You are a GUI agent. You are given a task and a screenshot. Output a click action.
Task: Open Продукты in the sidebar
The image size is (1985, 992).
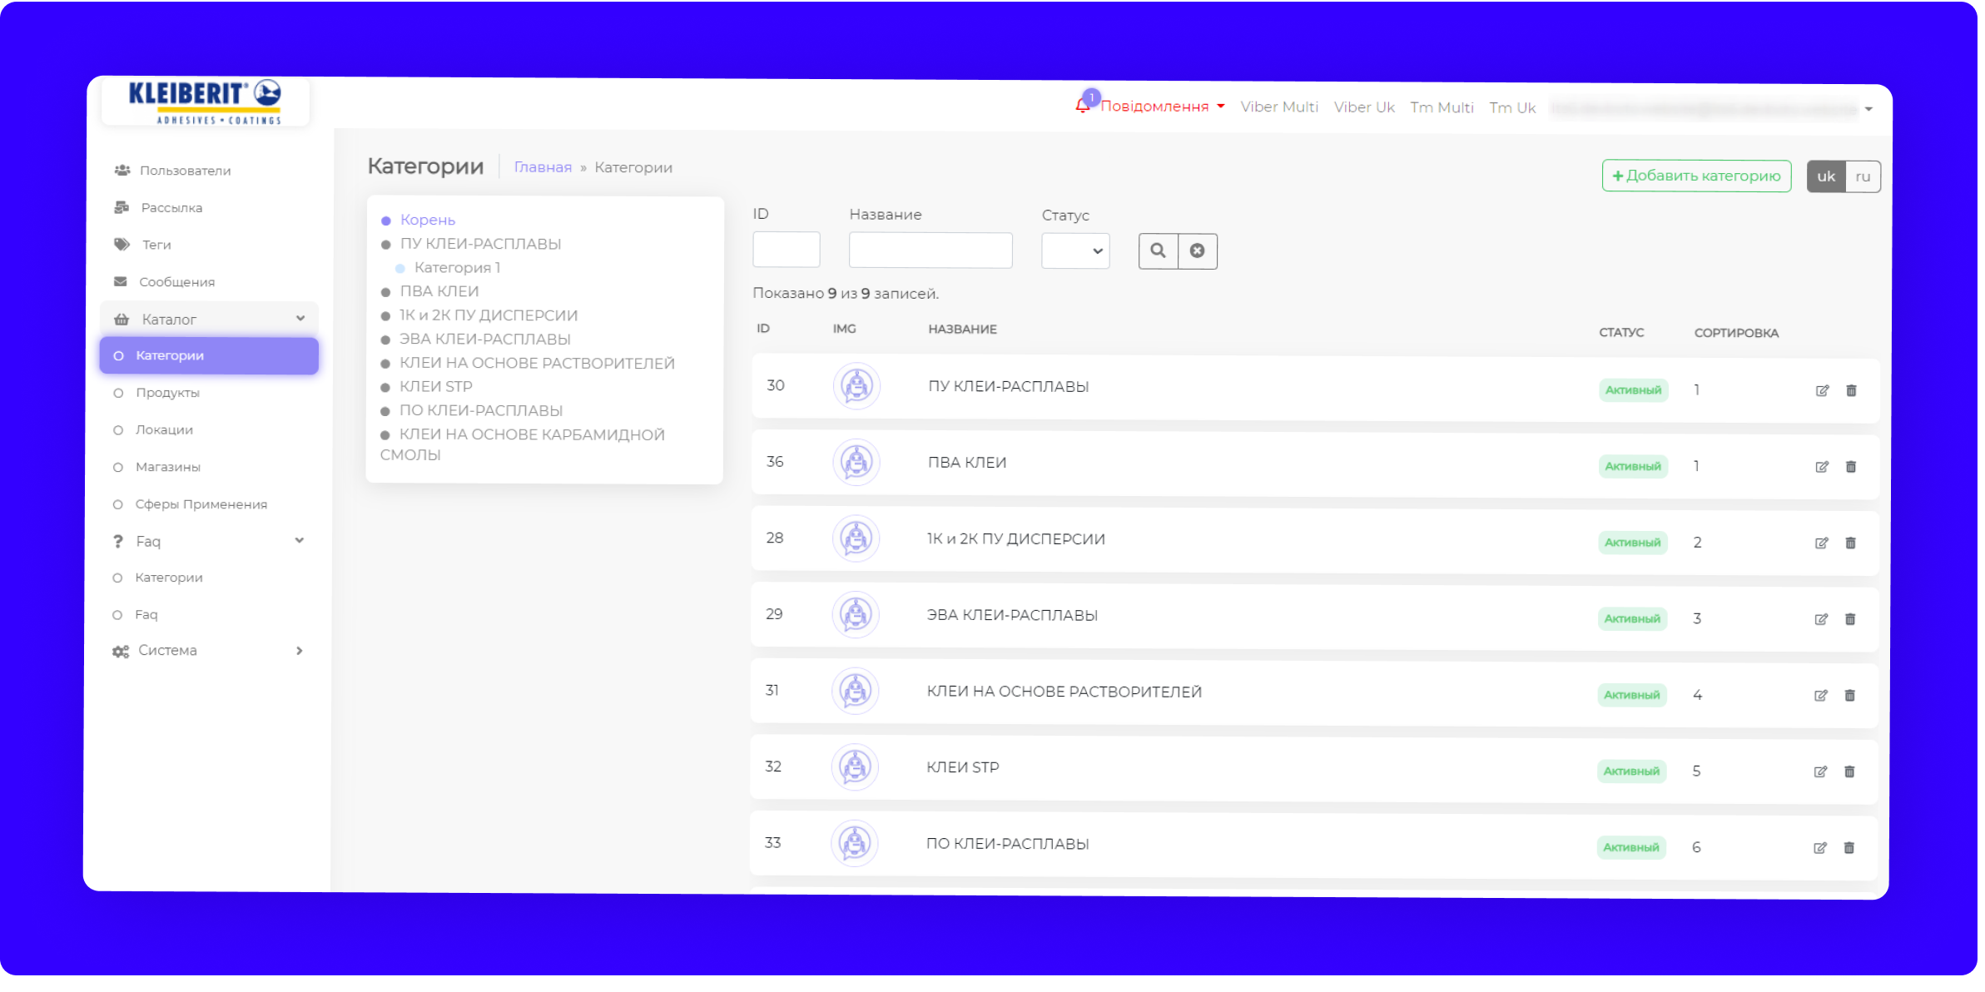167,393
